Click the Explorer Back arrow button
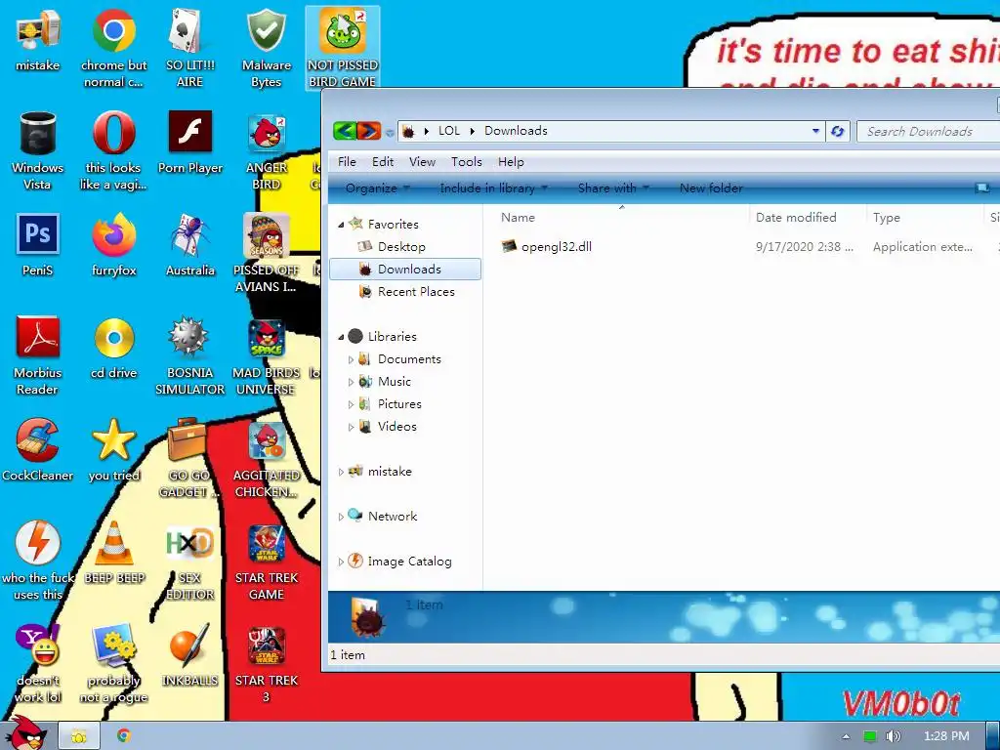Screen dimensions: 1000x750 point(345,131)
